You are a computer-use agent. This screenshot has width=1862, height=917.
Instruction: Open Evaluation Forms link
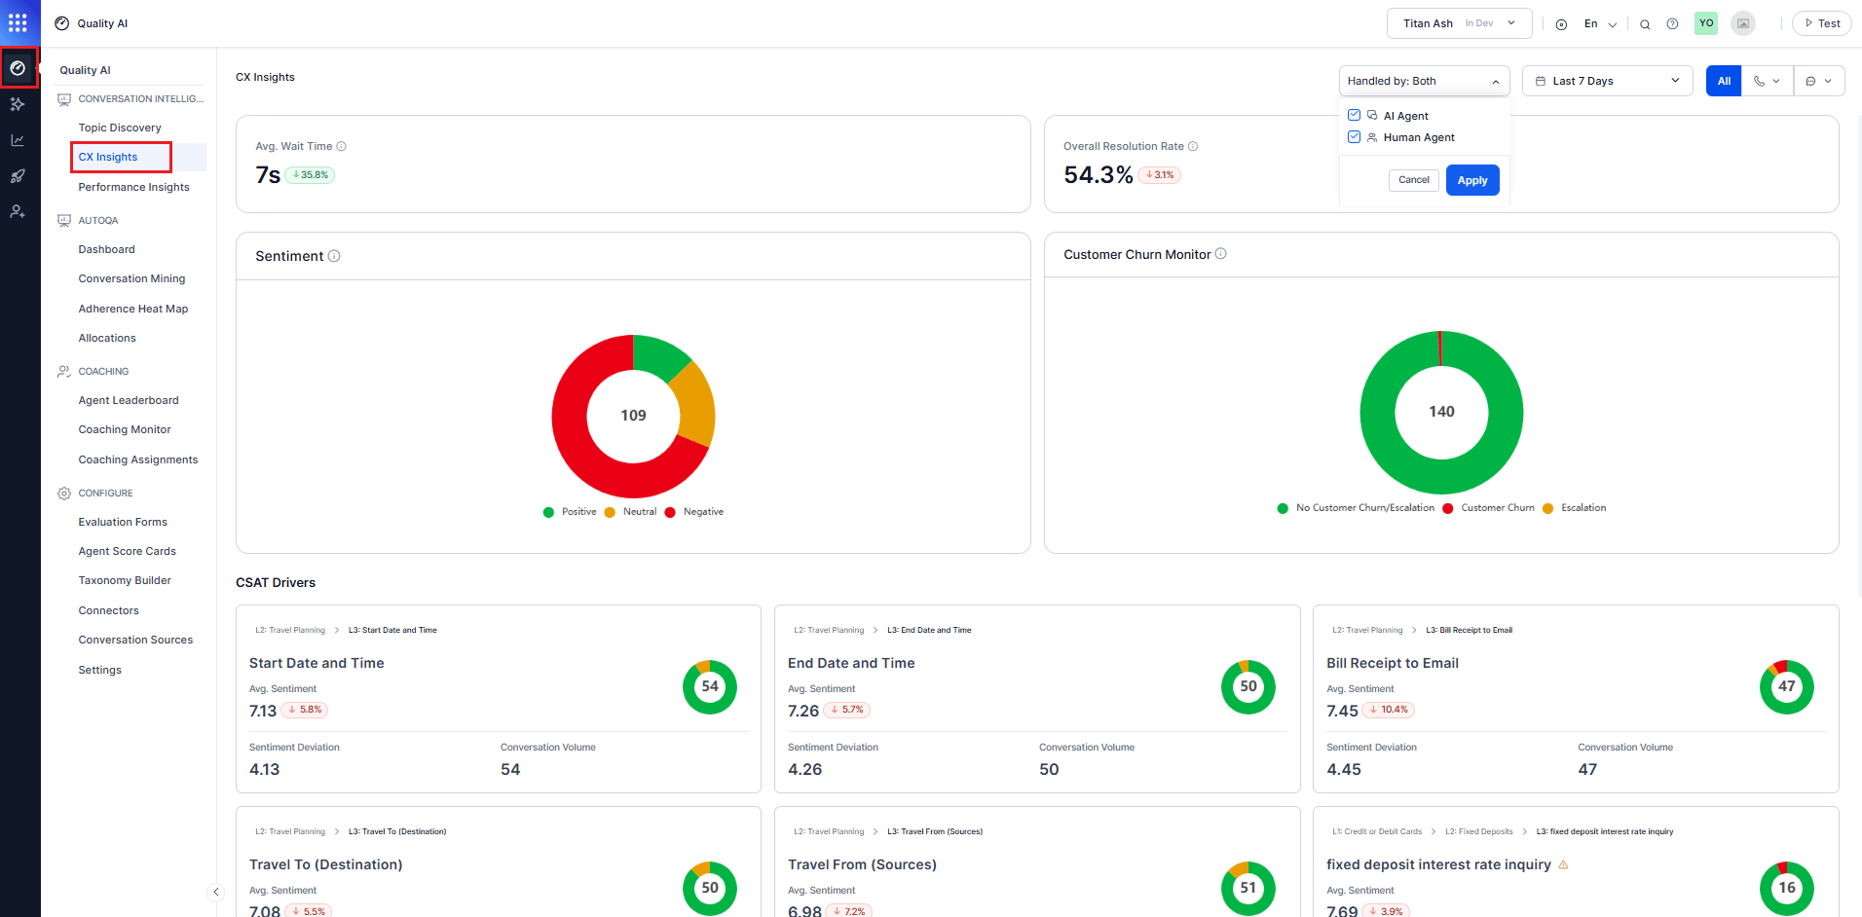[123, 522]
